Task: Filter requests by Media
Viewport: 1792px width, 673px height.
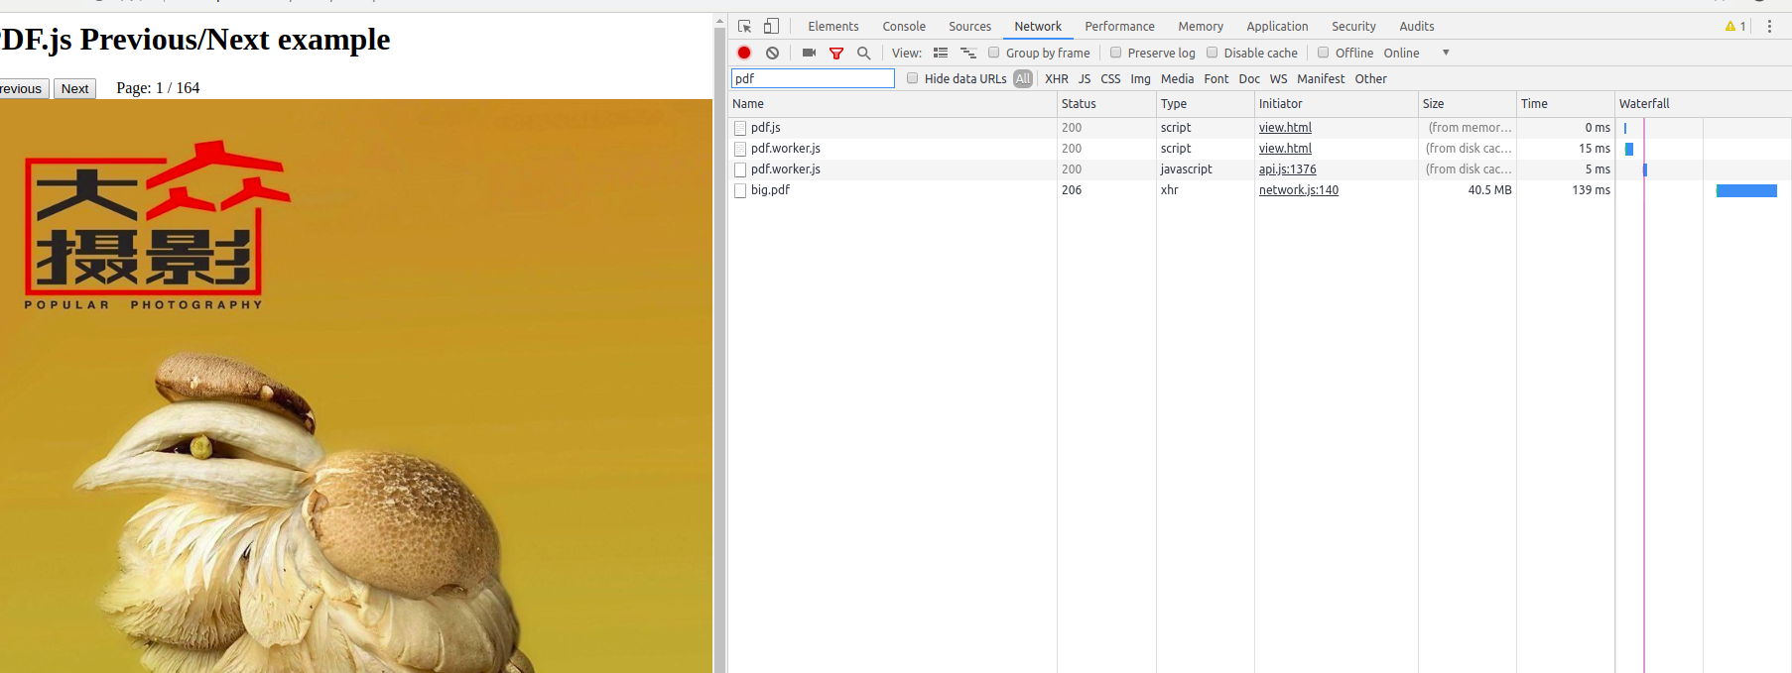Action: (x=1177, y=78)
